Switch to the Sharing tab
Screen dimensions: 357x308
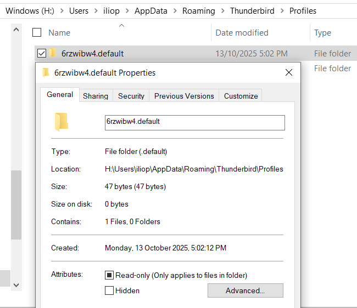coord(96,96)
